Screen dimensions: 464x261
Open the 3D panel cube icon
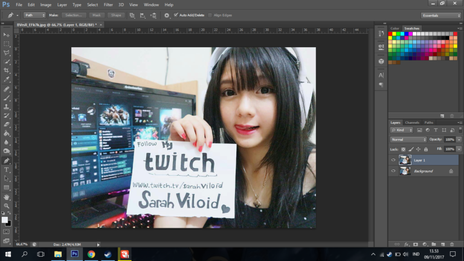coord(381,61)
